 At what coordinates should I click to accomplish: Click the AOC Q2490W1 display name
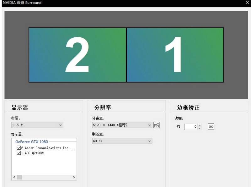(33, 153)
